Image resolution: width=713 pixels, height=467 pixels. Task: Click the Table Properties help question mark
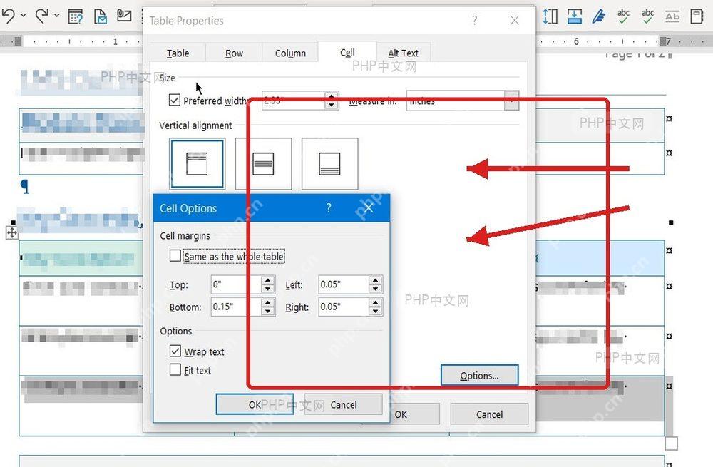tap(474, 20)
